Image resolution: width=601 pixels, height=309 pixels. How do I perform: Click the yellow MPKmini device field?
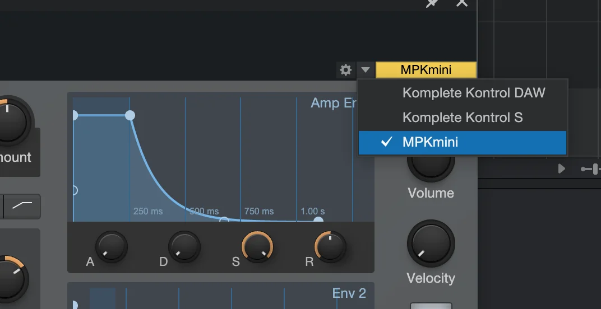coord(426,70)
